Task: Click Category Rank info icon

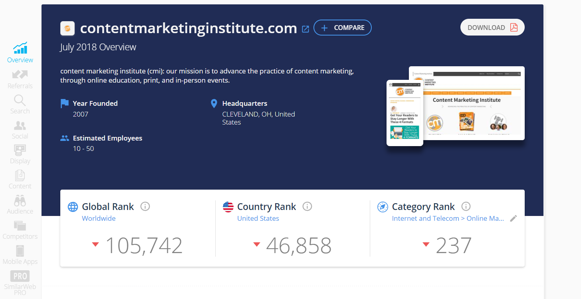Action: pyautogui.click(x=466, y=206)
